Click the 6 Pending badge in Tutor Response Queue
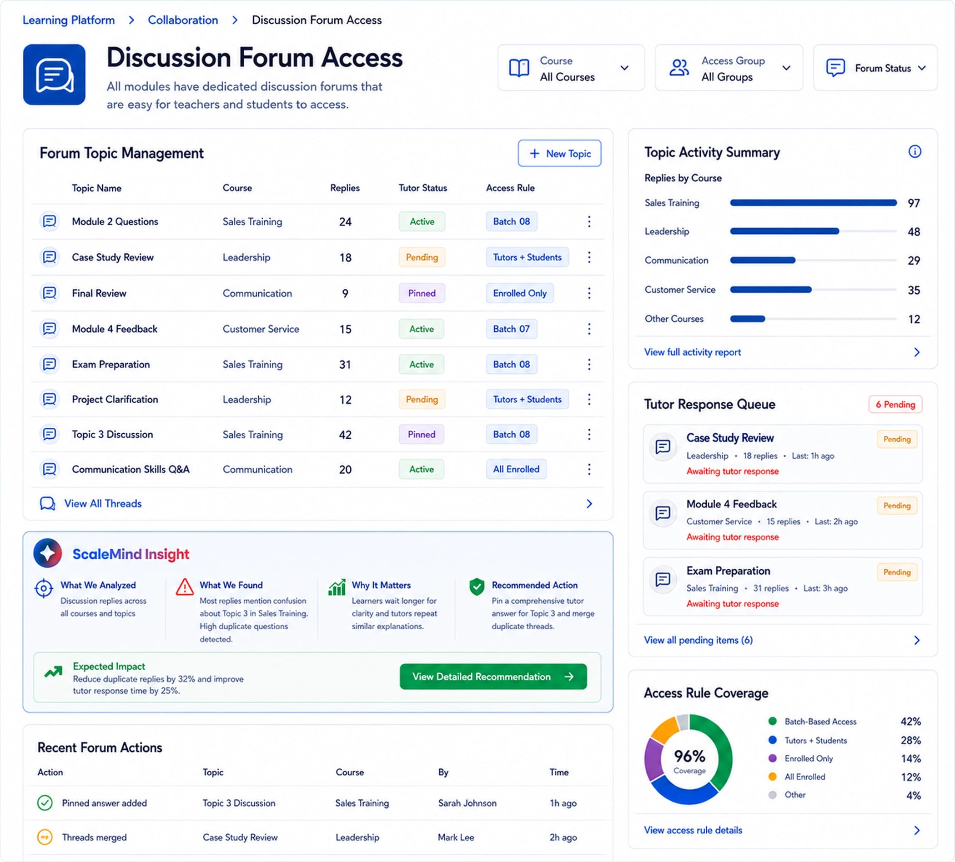955x862 pixels. tap(895, 404)
